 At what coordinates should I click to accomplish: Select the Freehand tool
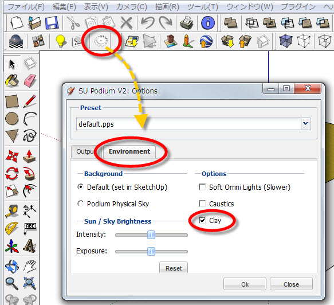(x=30, y=136)
